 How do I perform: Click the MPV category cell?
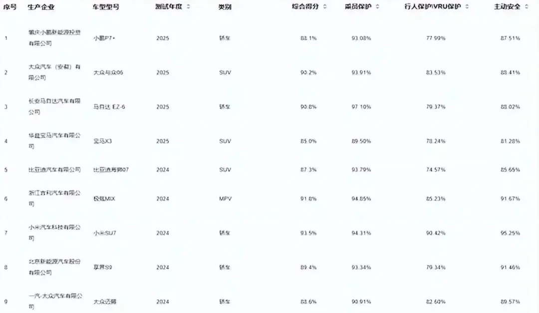pyautogui.click(x=226, y=199)
